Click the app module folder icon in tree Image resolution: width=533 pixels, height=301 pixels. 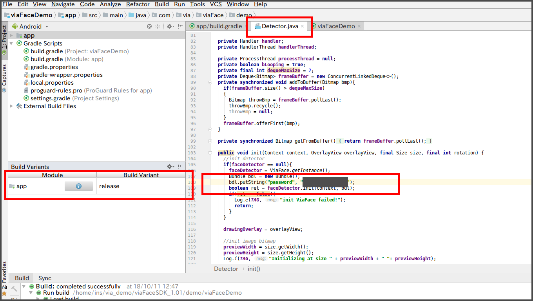pyautogui.click(x=20, y=36)
